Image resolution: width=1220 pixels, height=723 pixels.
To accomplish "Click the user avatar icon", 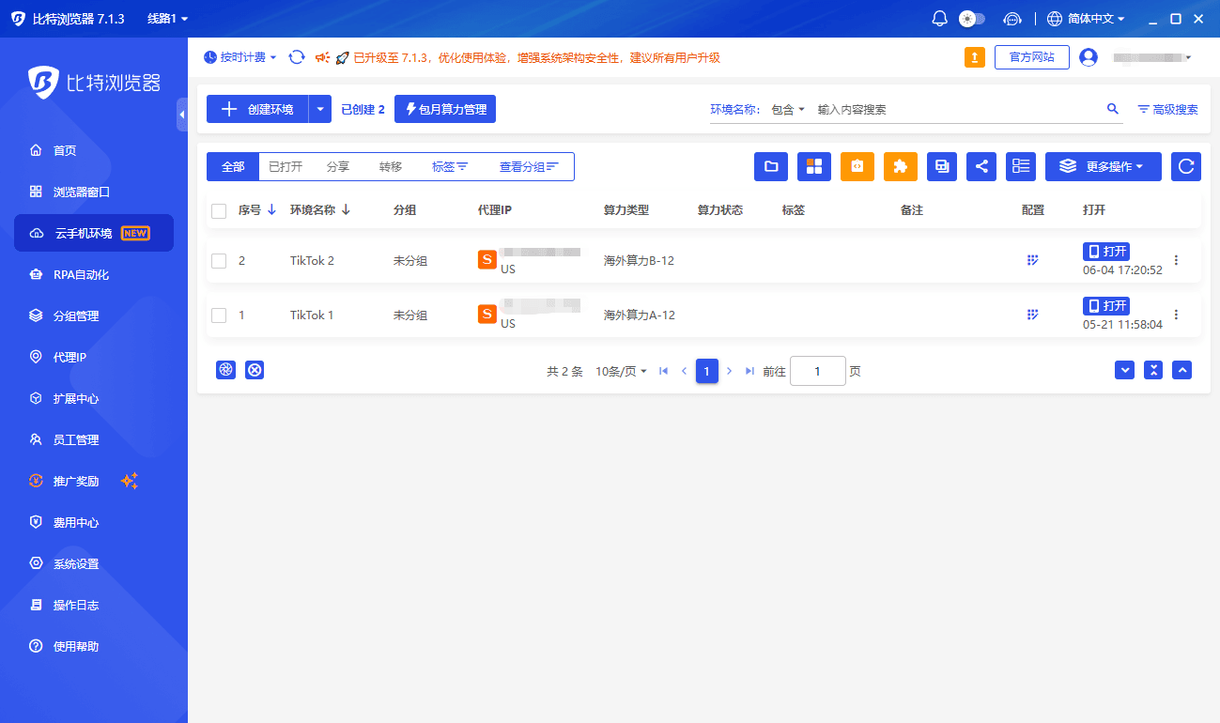I will [x=1089, y=57].
